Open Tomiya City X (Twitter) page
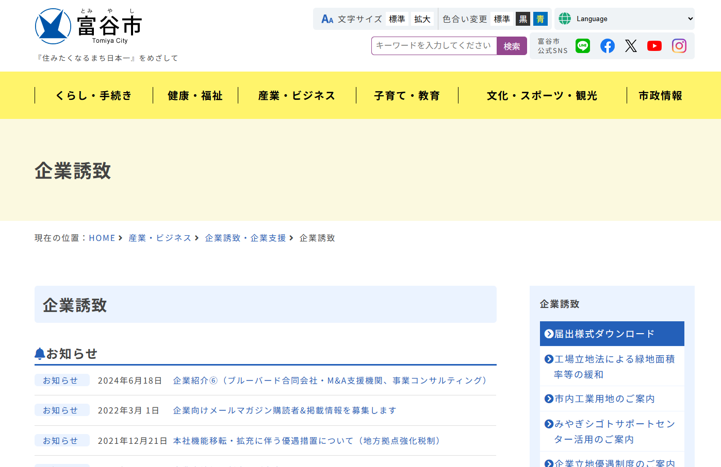Image resolution: width=721 pixels, height=467 pixels. pyautogui.click(x=631, y=46)
